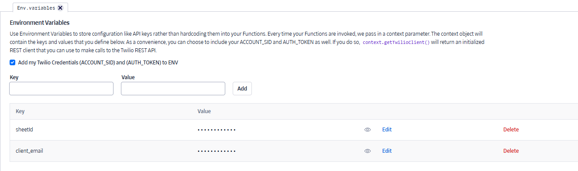This screenshot has width=578, height=171.
Task: Close the Env.variables tab with X
Action: click(60, 8)
